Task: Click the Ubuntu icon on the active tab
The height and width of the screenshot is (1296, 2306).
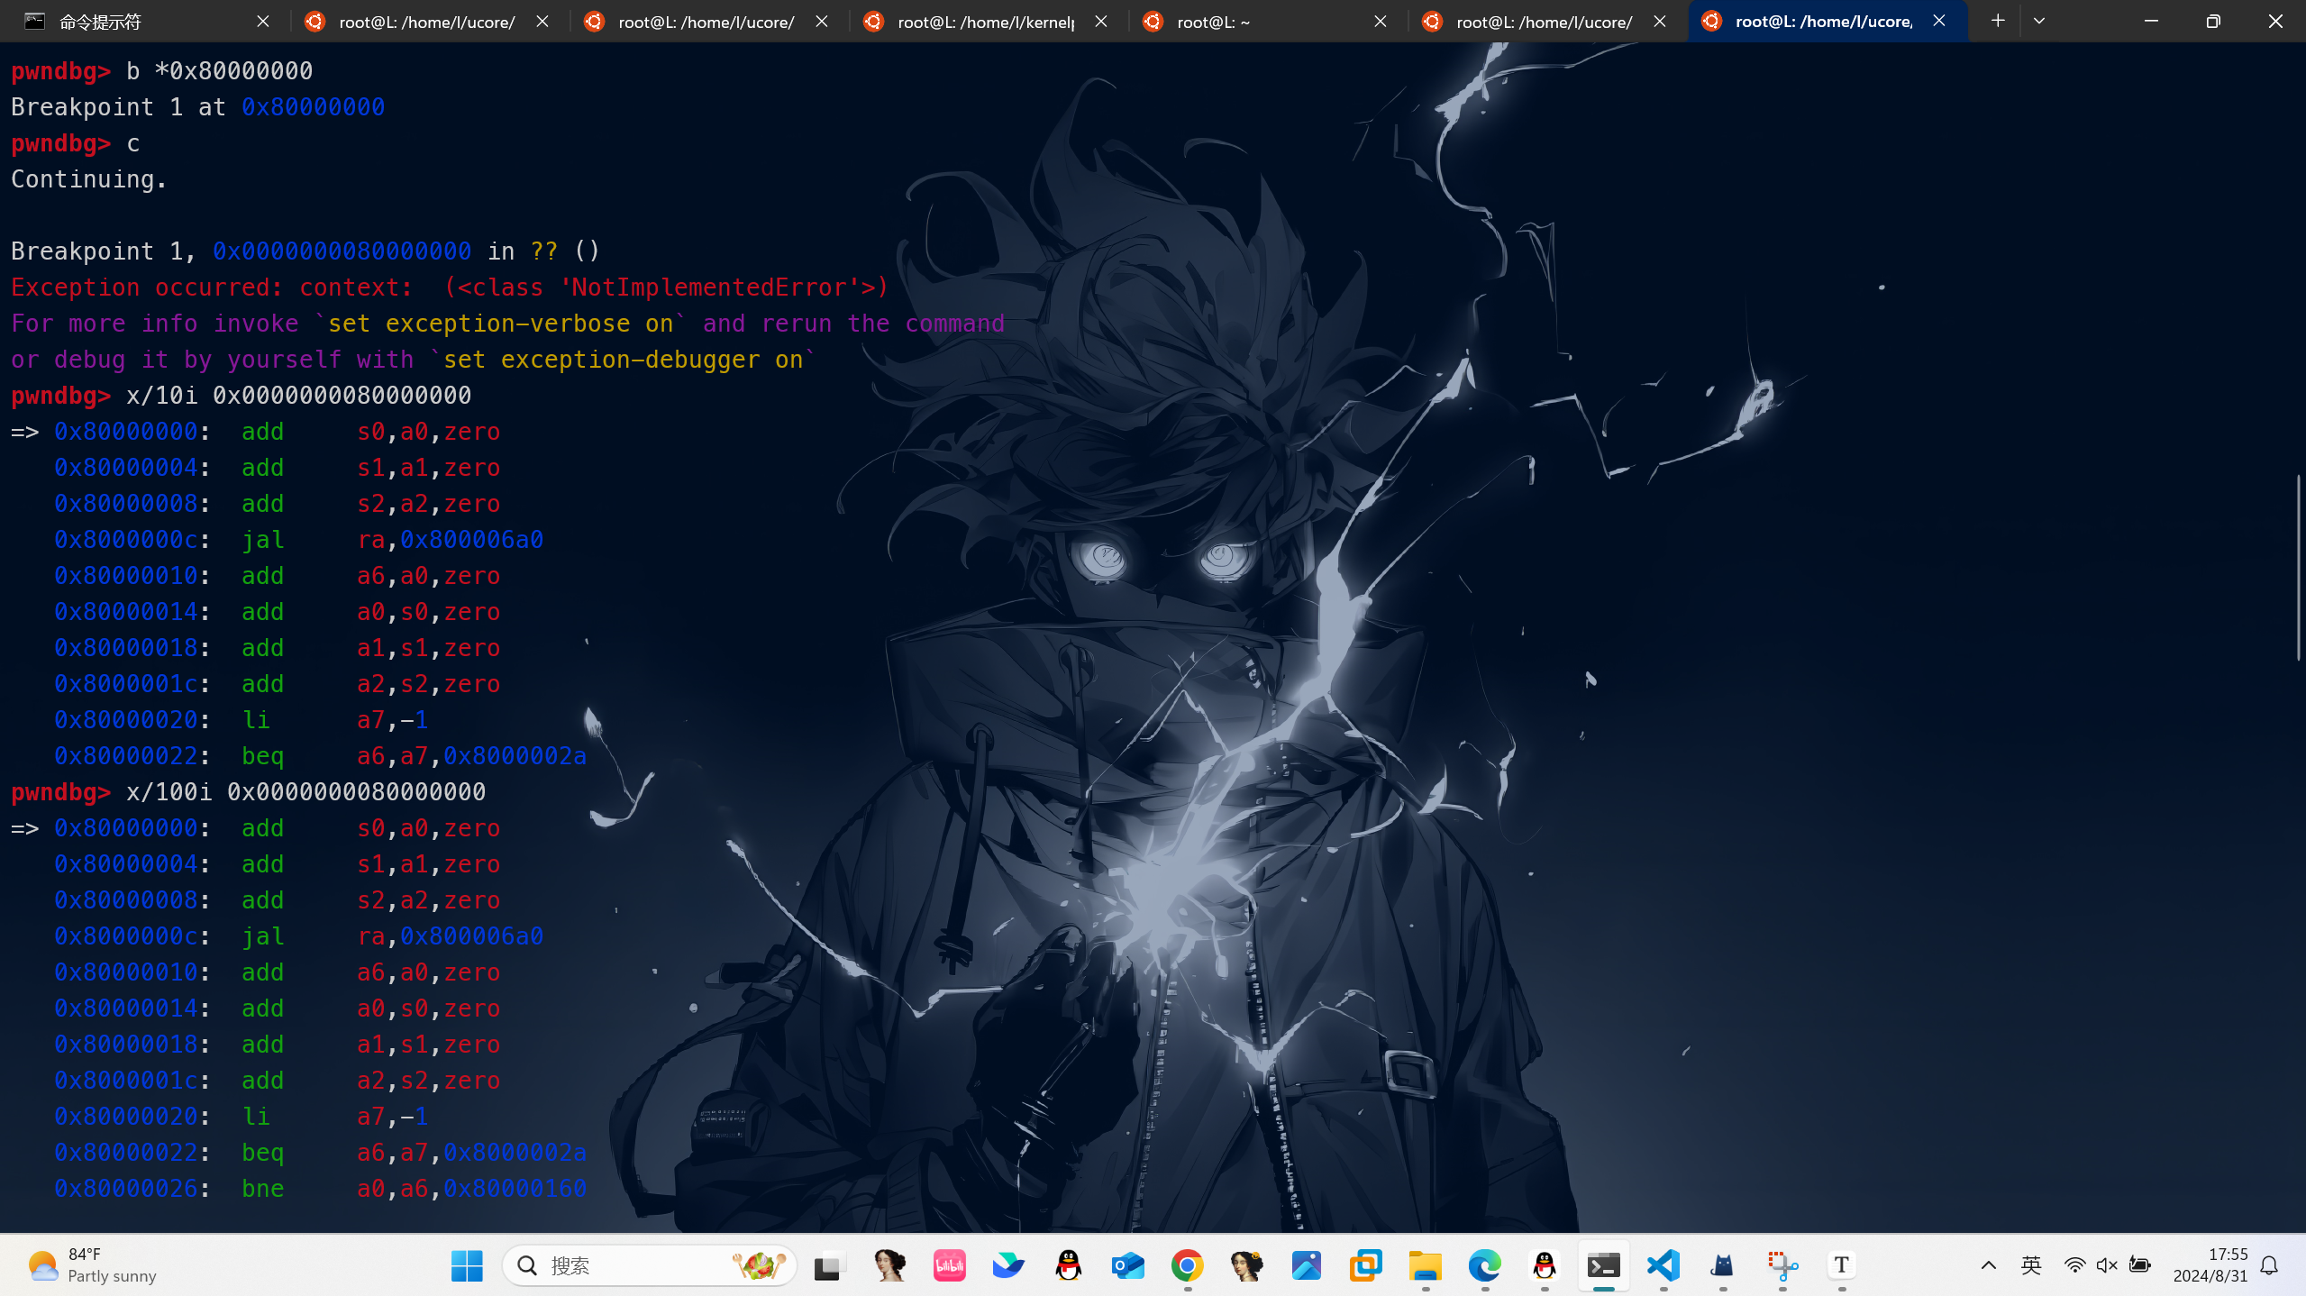Action: tap(1711, 22)
